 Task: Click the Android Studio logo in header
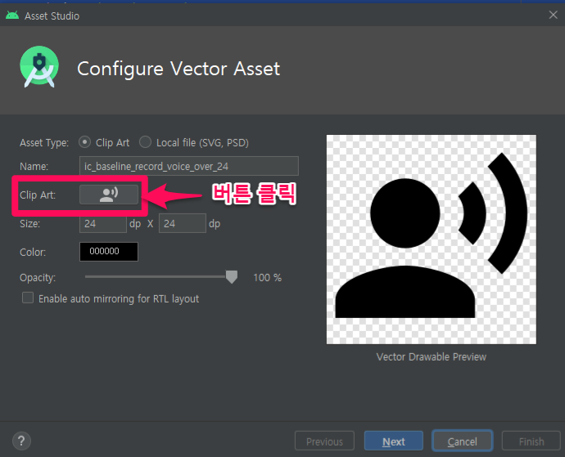click(x=39, y=67)
